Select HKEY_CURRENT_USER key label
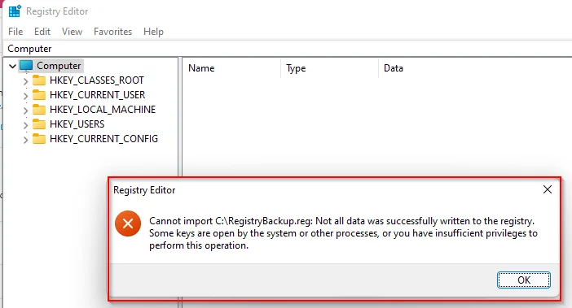 click(98, 95)
